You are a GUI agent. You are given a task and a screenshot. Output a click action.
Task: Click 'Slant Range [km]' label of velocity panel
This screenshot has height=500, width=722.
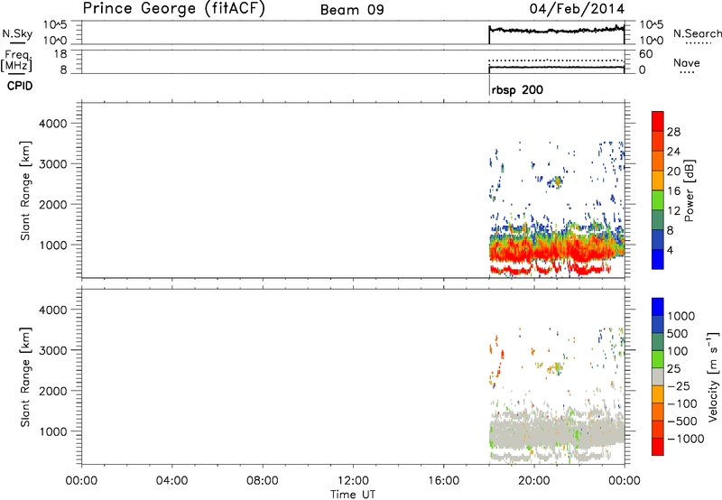[x=25, y=377]
